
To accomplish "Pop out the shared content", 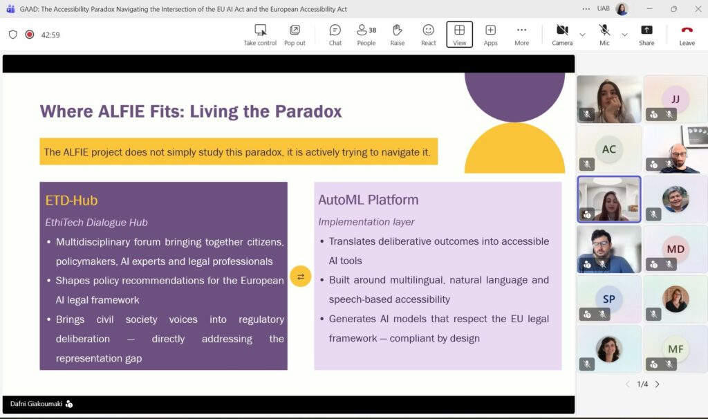I will [295, 35].
